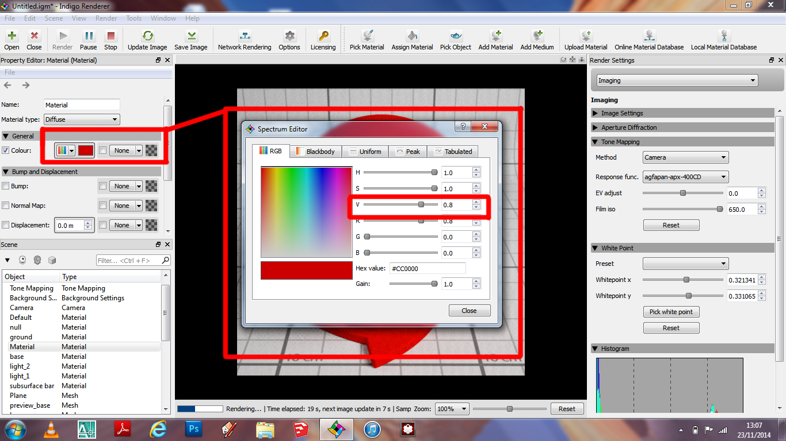Expand the Image Settings section
This screenshot has height=441, width=786.
[622, 113]
